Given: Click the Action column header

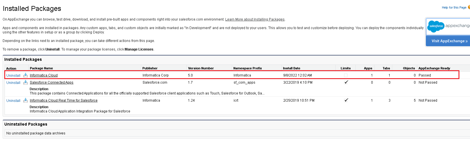Looking at the screenshot, I should coord(11,69).
